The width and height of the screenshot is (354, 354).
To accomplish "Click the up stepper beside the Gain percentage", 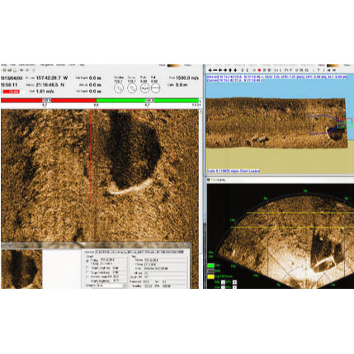I will tap(234, 282).
